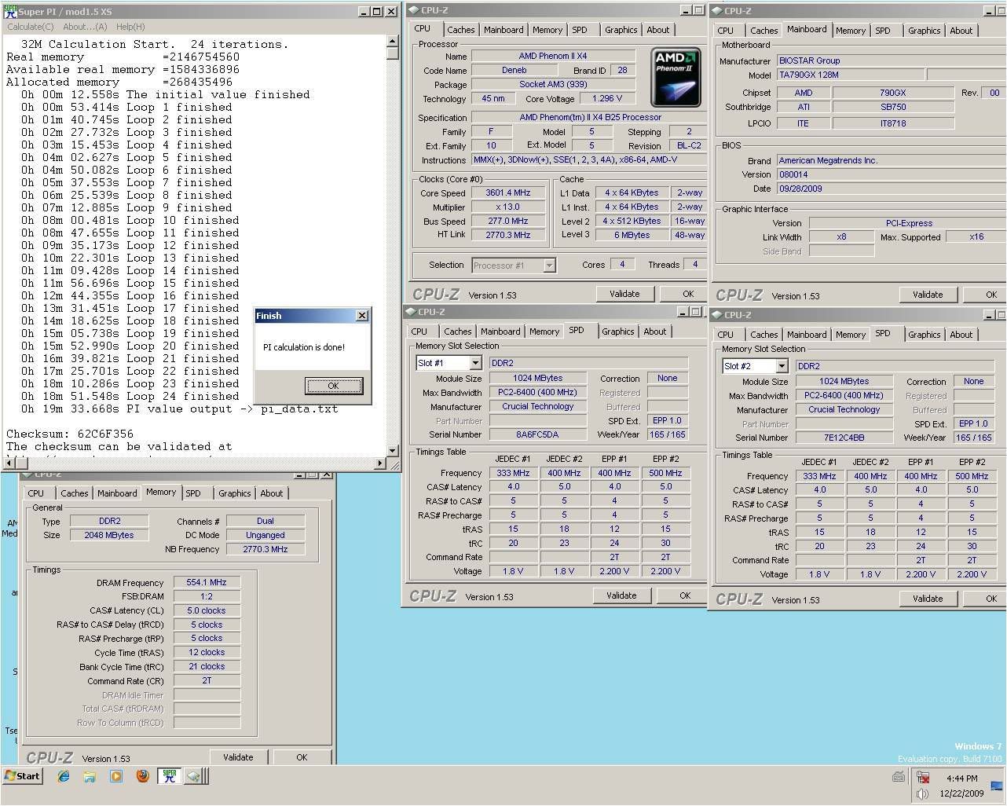Switch to Caches tab in the Phenom CPU window
The width and height of the screenshot is (1007, 806).
[x=460, y=30]
